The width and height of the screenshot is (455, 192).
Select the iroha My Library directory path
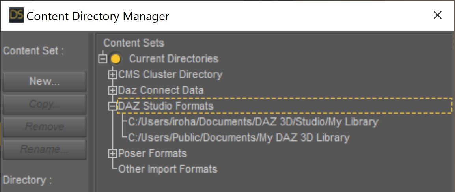pyautogui.click(x=253, y=122)
